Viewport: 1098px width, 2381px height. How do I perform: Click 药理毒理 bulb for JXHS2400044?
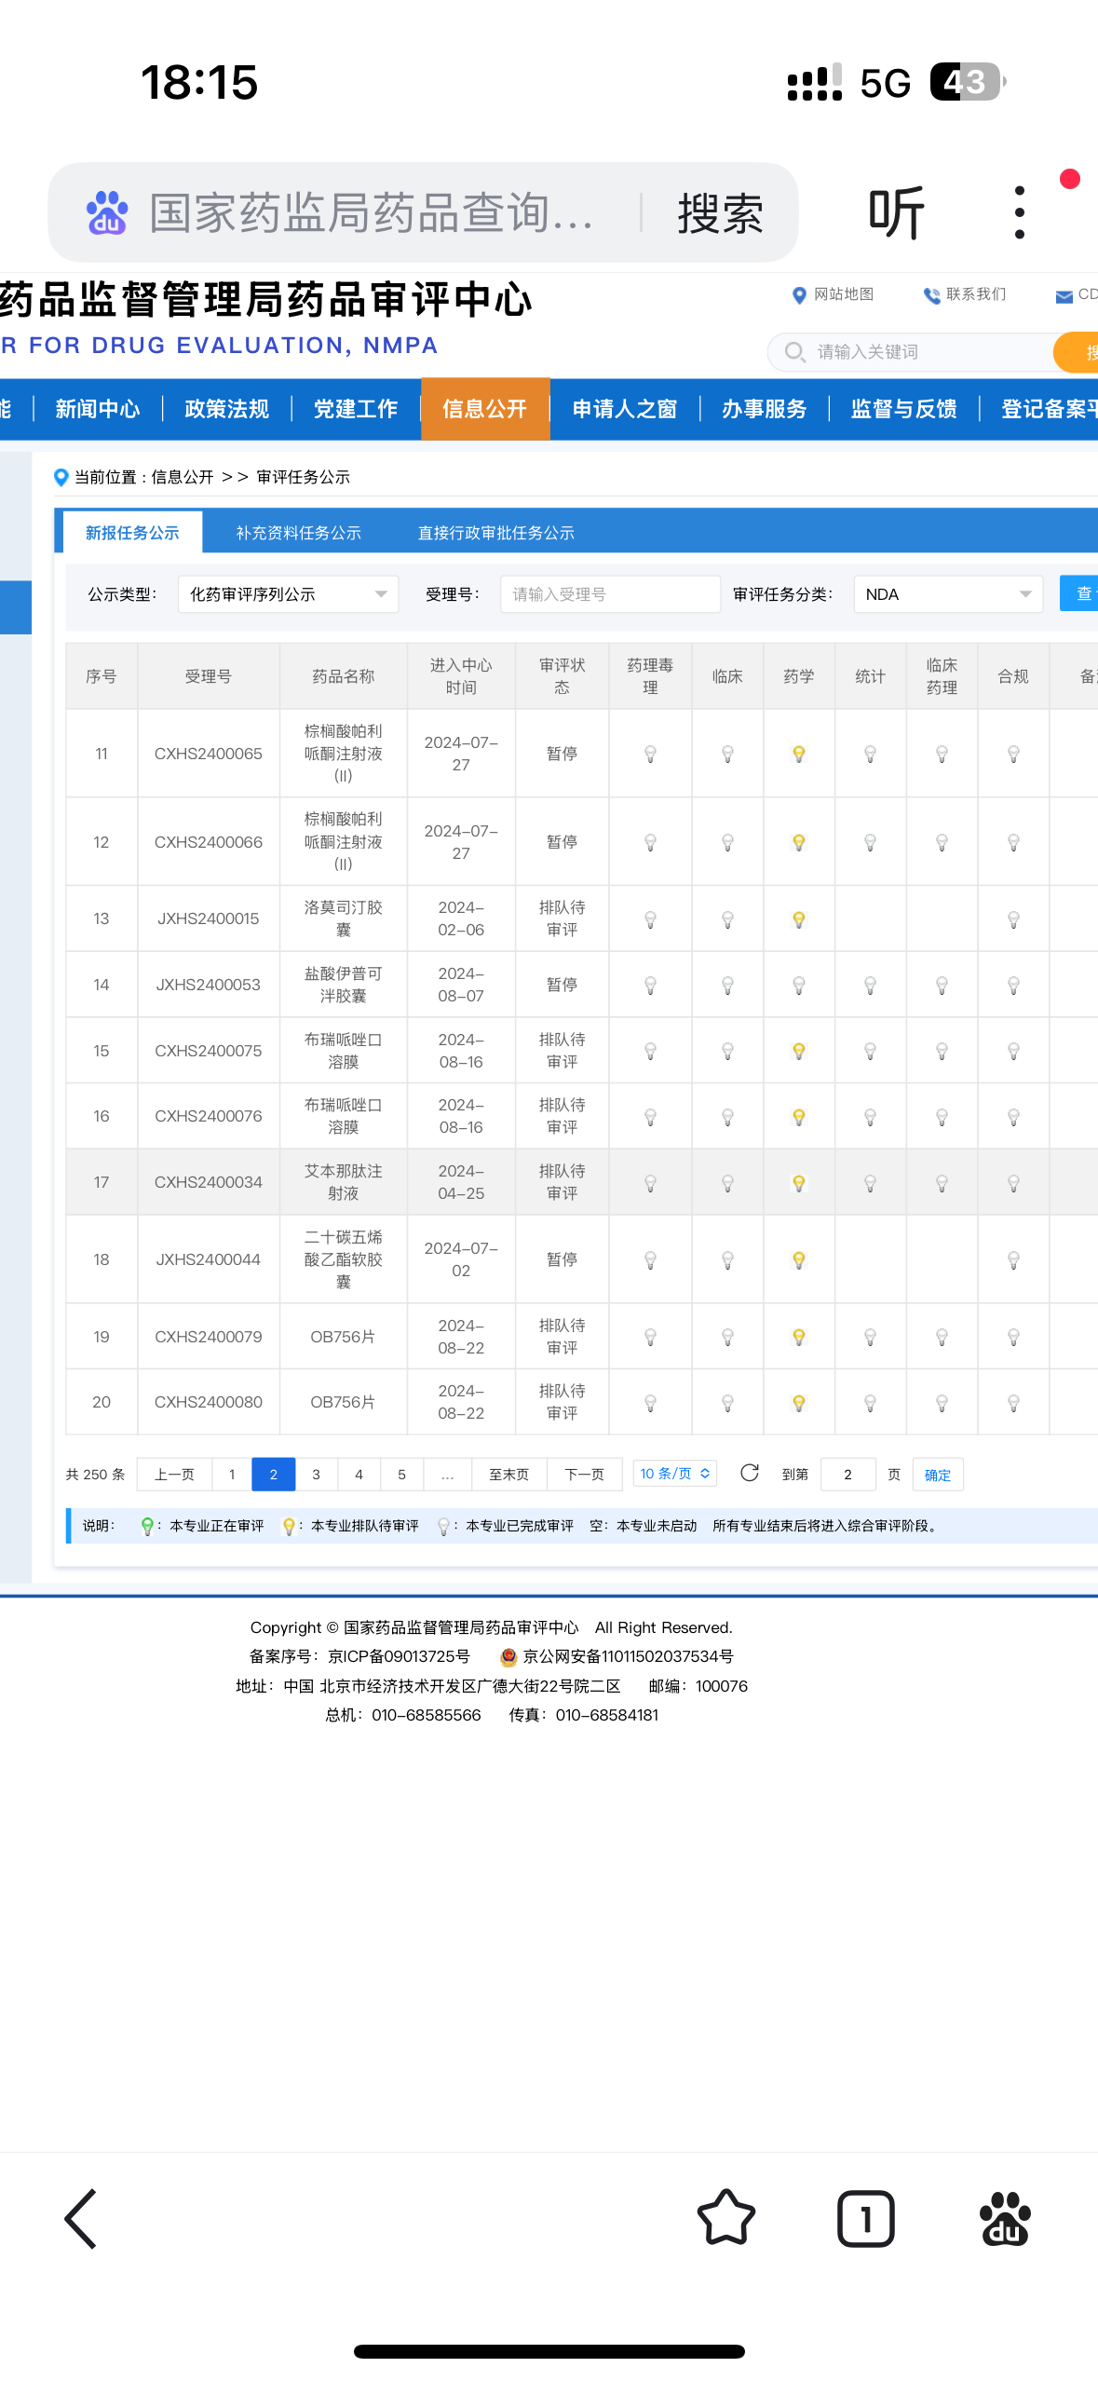click(651, 1260)
